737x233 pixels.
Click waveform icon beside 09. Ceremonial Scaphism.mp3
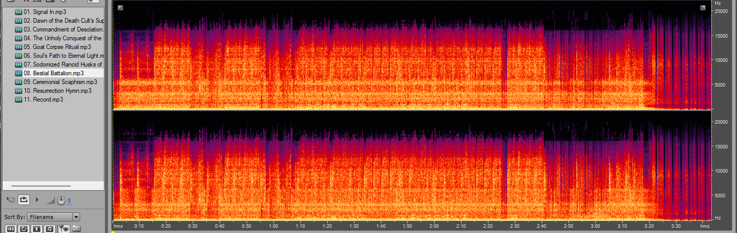pyautogui.click(x=18, y=82)
